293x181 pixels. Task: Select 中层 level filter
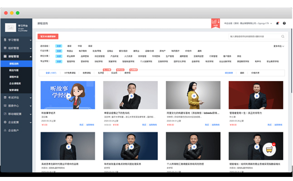[80, 46]
